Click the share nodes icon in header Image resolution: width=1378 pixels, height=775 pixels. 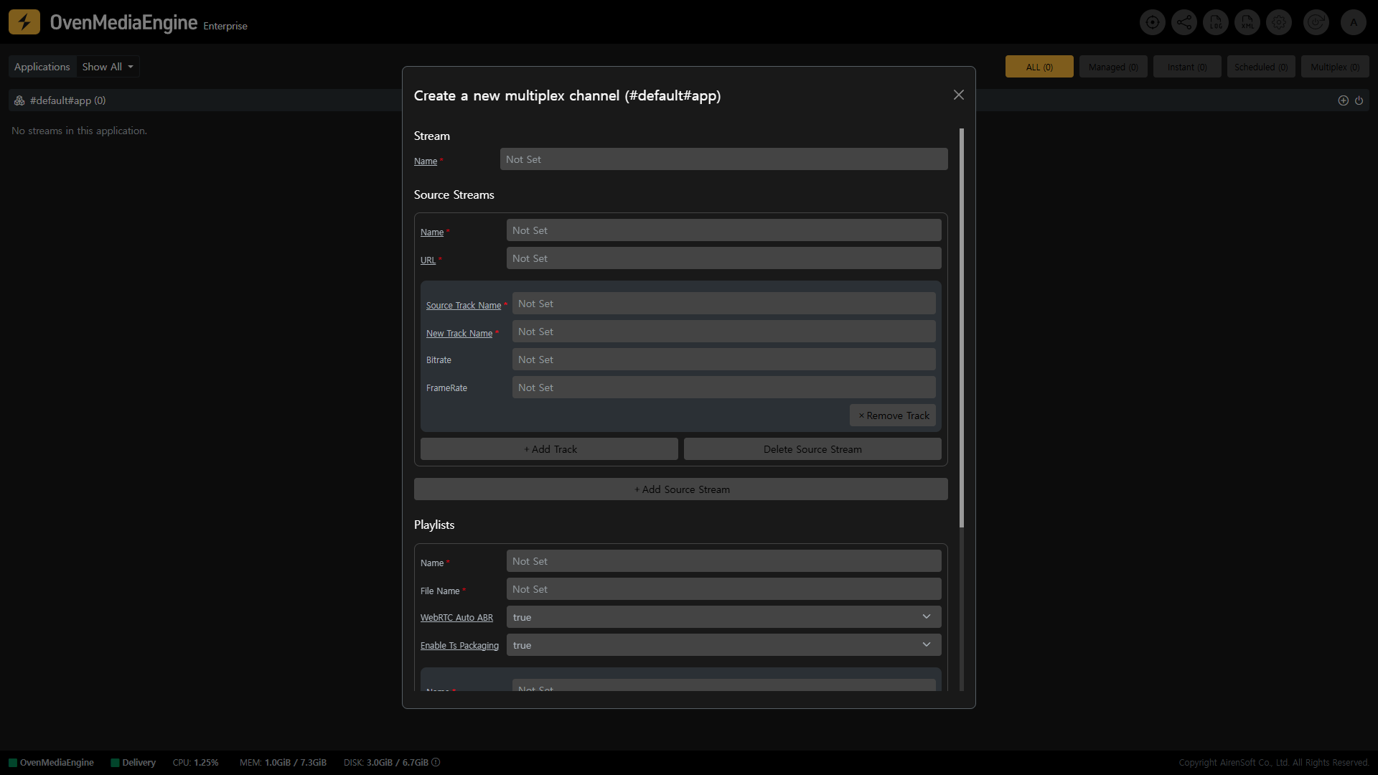[1184, 22]
